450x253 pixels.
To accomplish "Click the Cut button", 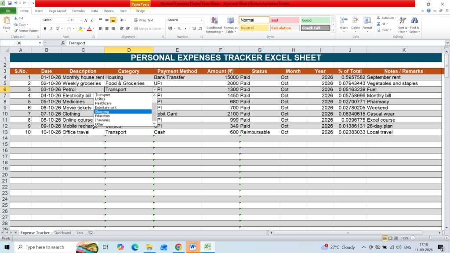I will (19, 18).
